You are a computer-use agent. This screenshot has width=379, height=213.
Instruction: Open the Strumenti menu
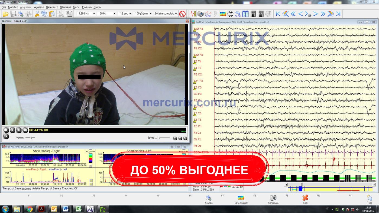coord(66,7)
